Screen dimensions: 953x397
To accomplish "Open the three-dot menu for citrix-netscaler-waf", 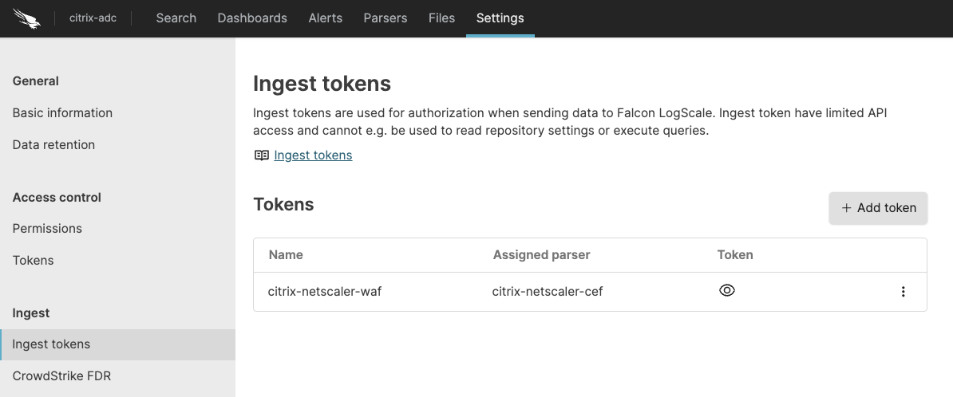I will point(903,292).
